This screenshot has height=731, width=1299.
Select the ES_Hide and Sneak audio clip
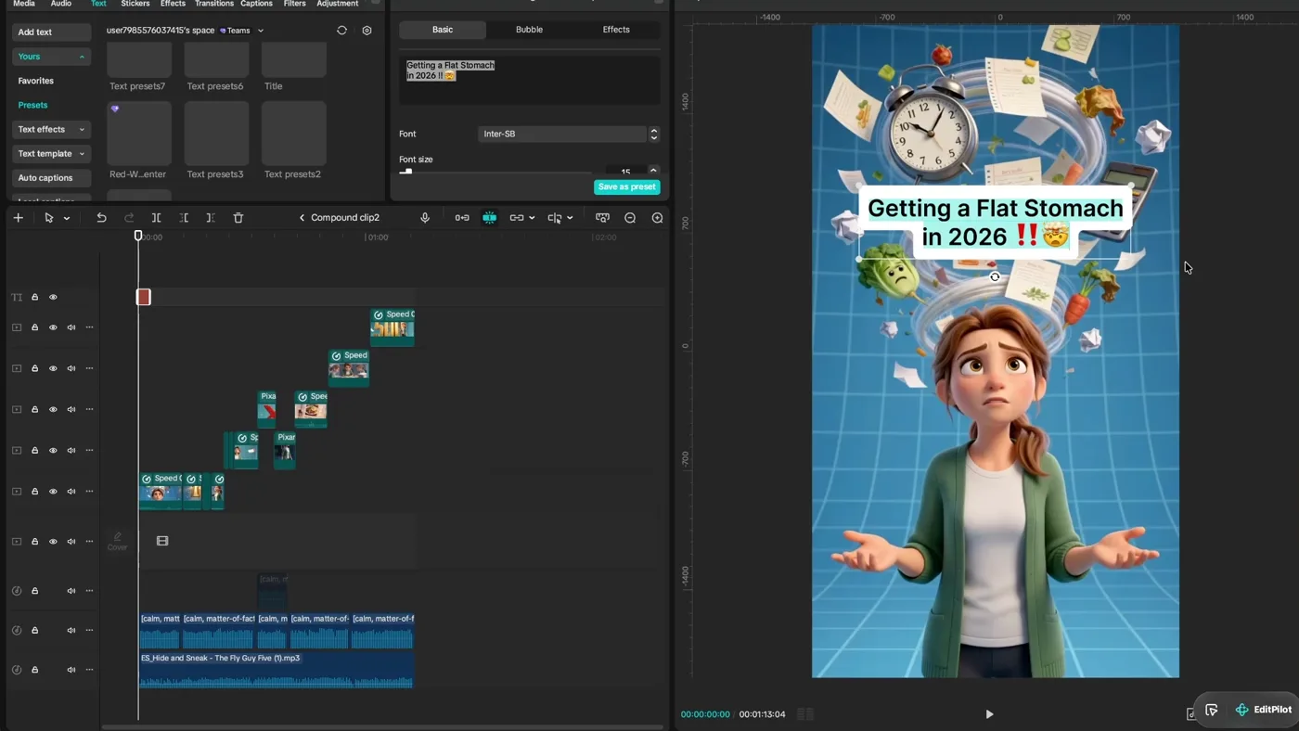[276, 670]
